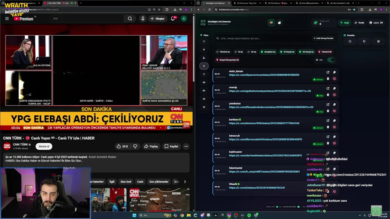390x219 pixels.
Task: Click the YouTube search magnifier button
Action: (x=130, y=19)
